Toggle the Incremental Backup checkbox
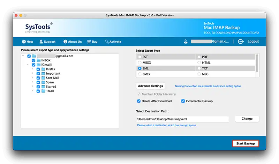The height and width of the screenshot is (164, 279). pyautogui.click(x=183, y=101)
